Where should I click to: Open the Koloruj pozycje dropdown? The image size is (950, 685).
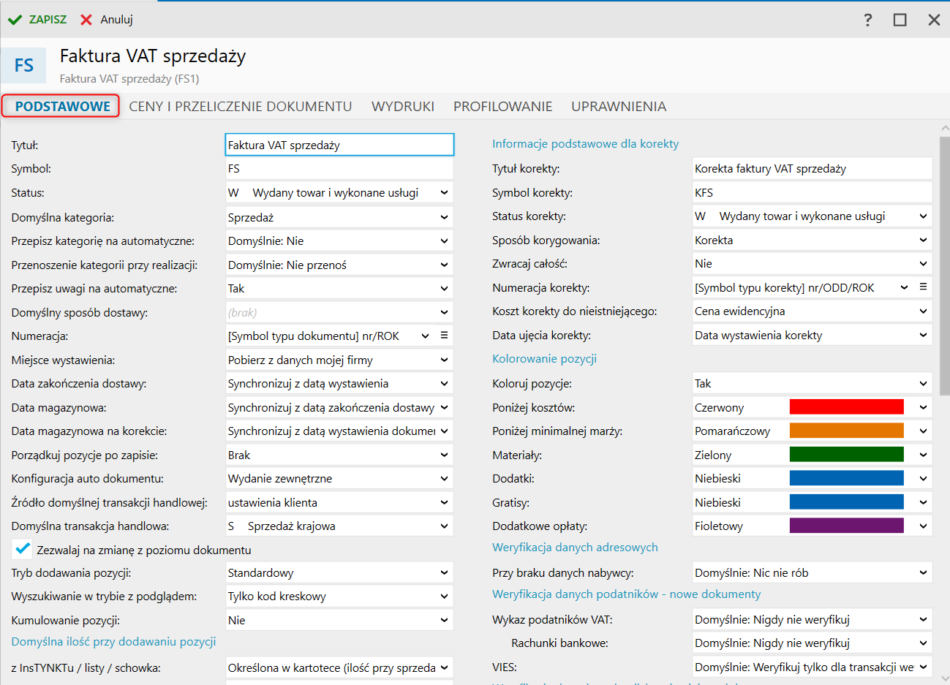[x=923, y=383]
